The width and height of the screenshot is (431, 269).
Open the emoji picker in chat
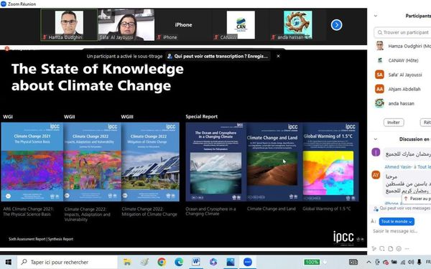[x=399, y=249]
